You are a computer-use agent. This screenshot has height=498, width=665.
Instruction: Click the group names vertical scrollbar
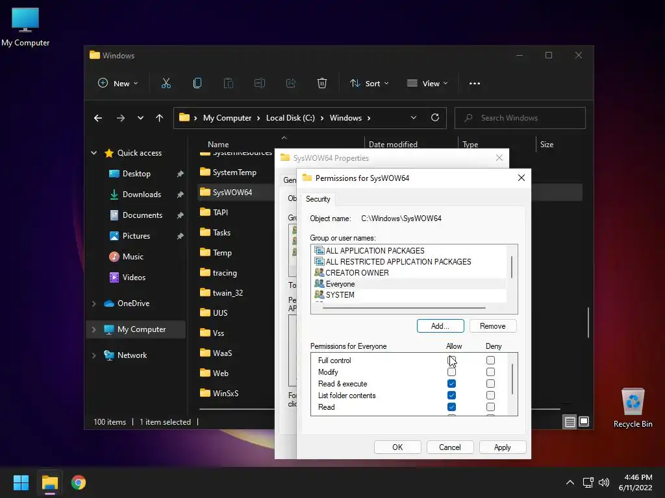(512, 268)
